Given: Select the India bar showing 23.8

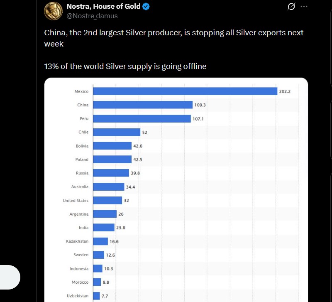Looking at the screenshot, I should coord(104,228).
